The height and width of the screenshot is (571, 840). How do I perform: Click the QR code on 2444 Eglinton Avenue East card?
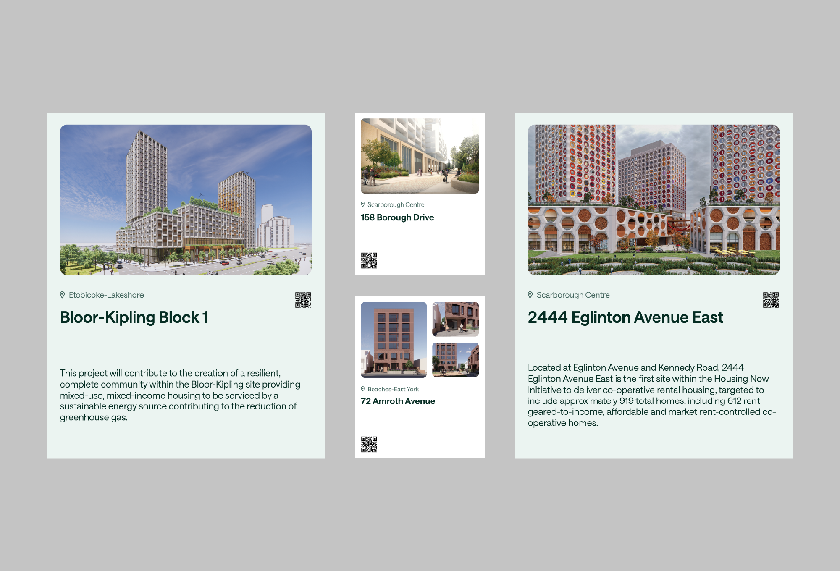(771, 300)
